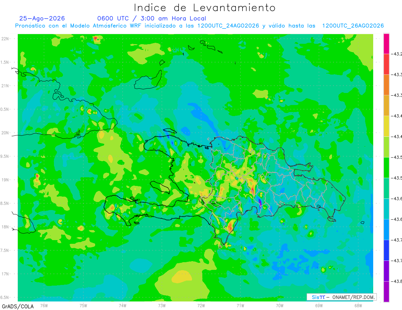
Task: Click the '19N' latitude label
Action: (x=6, y=180)
